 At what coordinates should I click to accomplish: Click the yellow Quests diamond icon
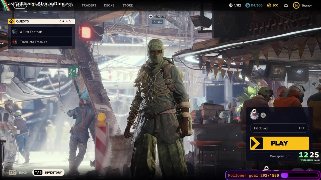11,21
